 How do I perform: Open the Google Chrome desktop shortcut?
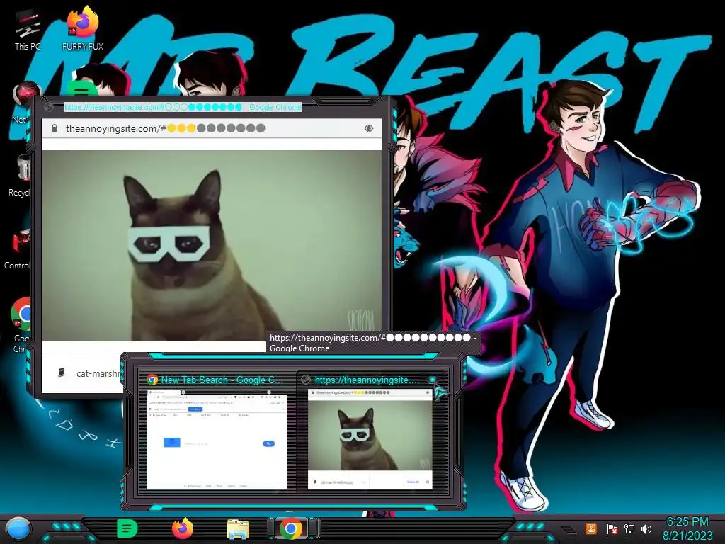pos(21,324)
